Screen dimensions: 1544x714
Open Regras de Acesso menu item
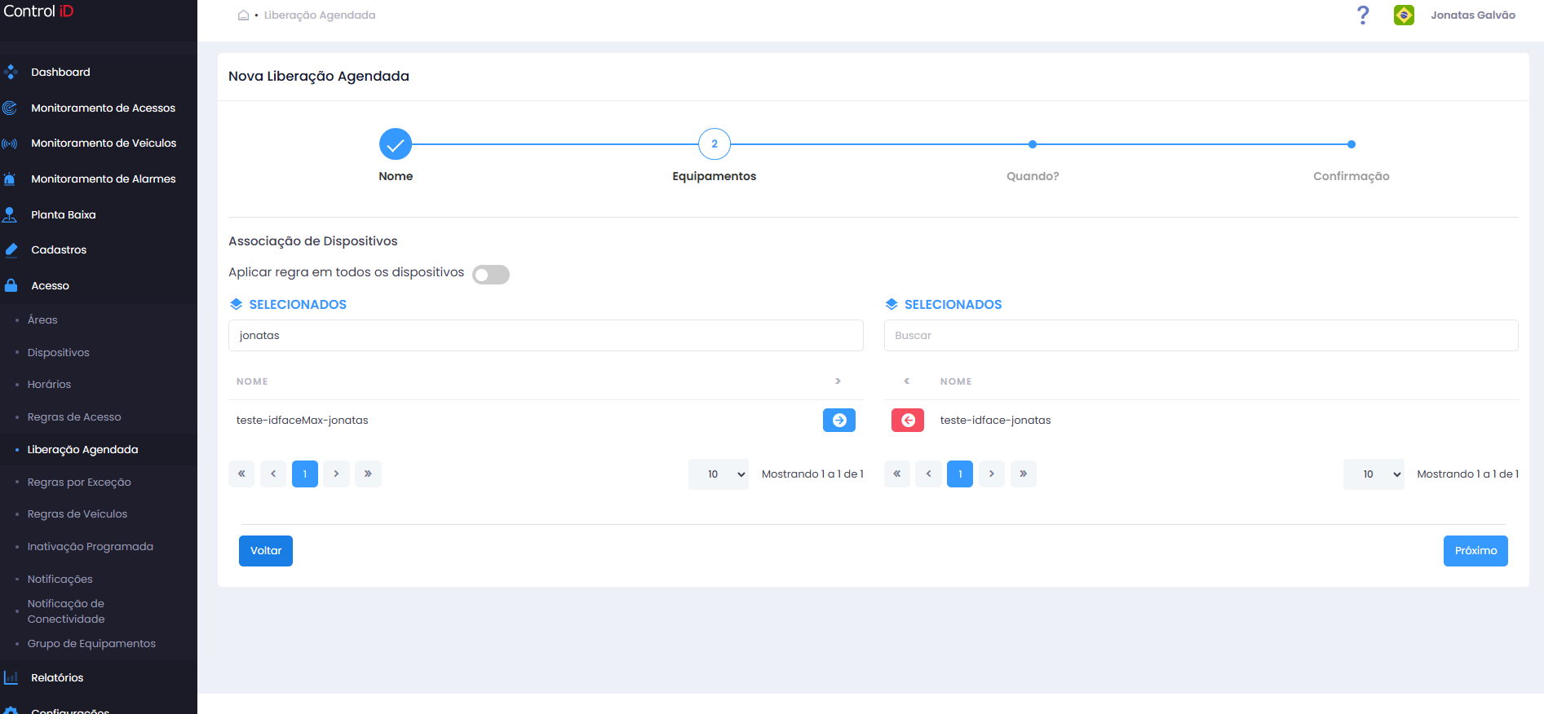74,416
